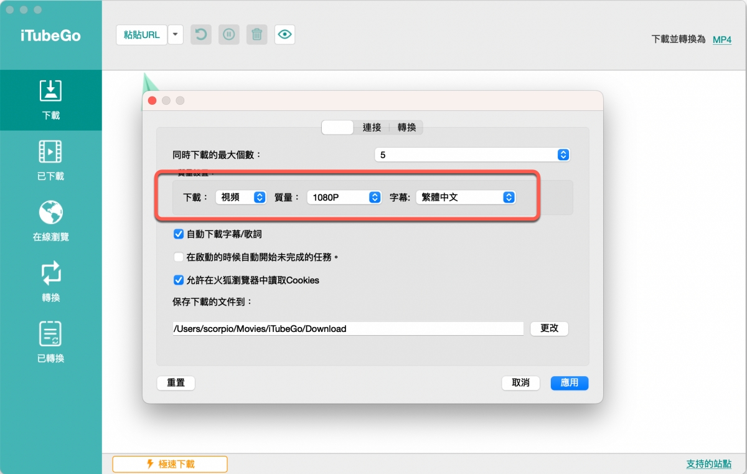Go to the 轉換 convert section
Viewport: 747px width, 474px height.
pos(51,282)
